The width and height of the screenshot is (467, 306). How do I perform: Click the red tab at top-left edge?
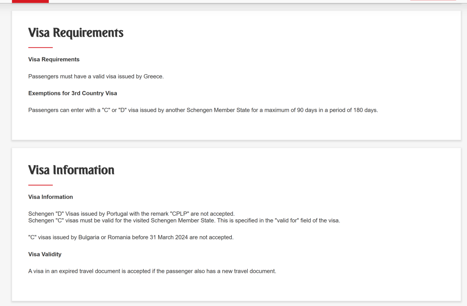30,1
